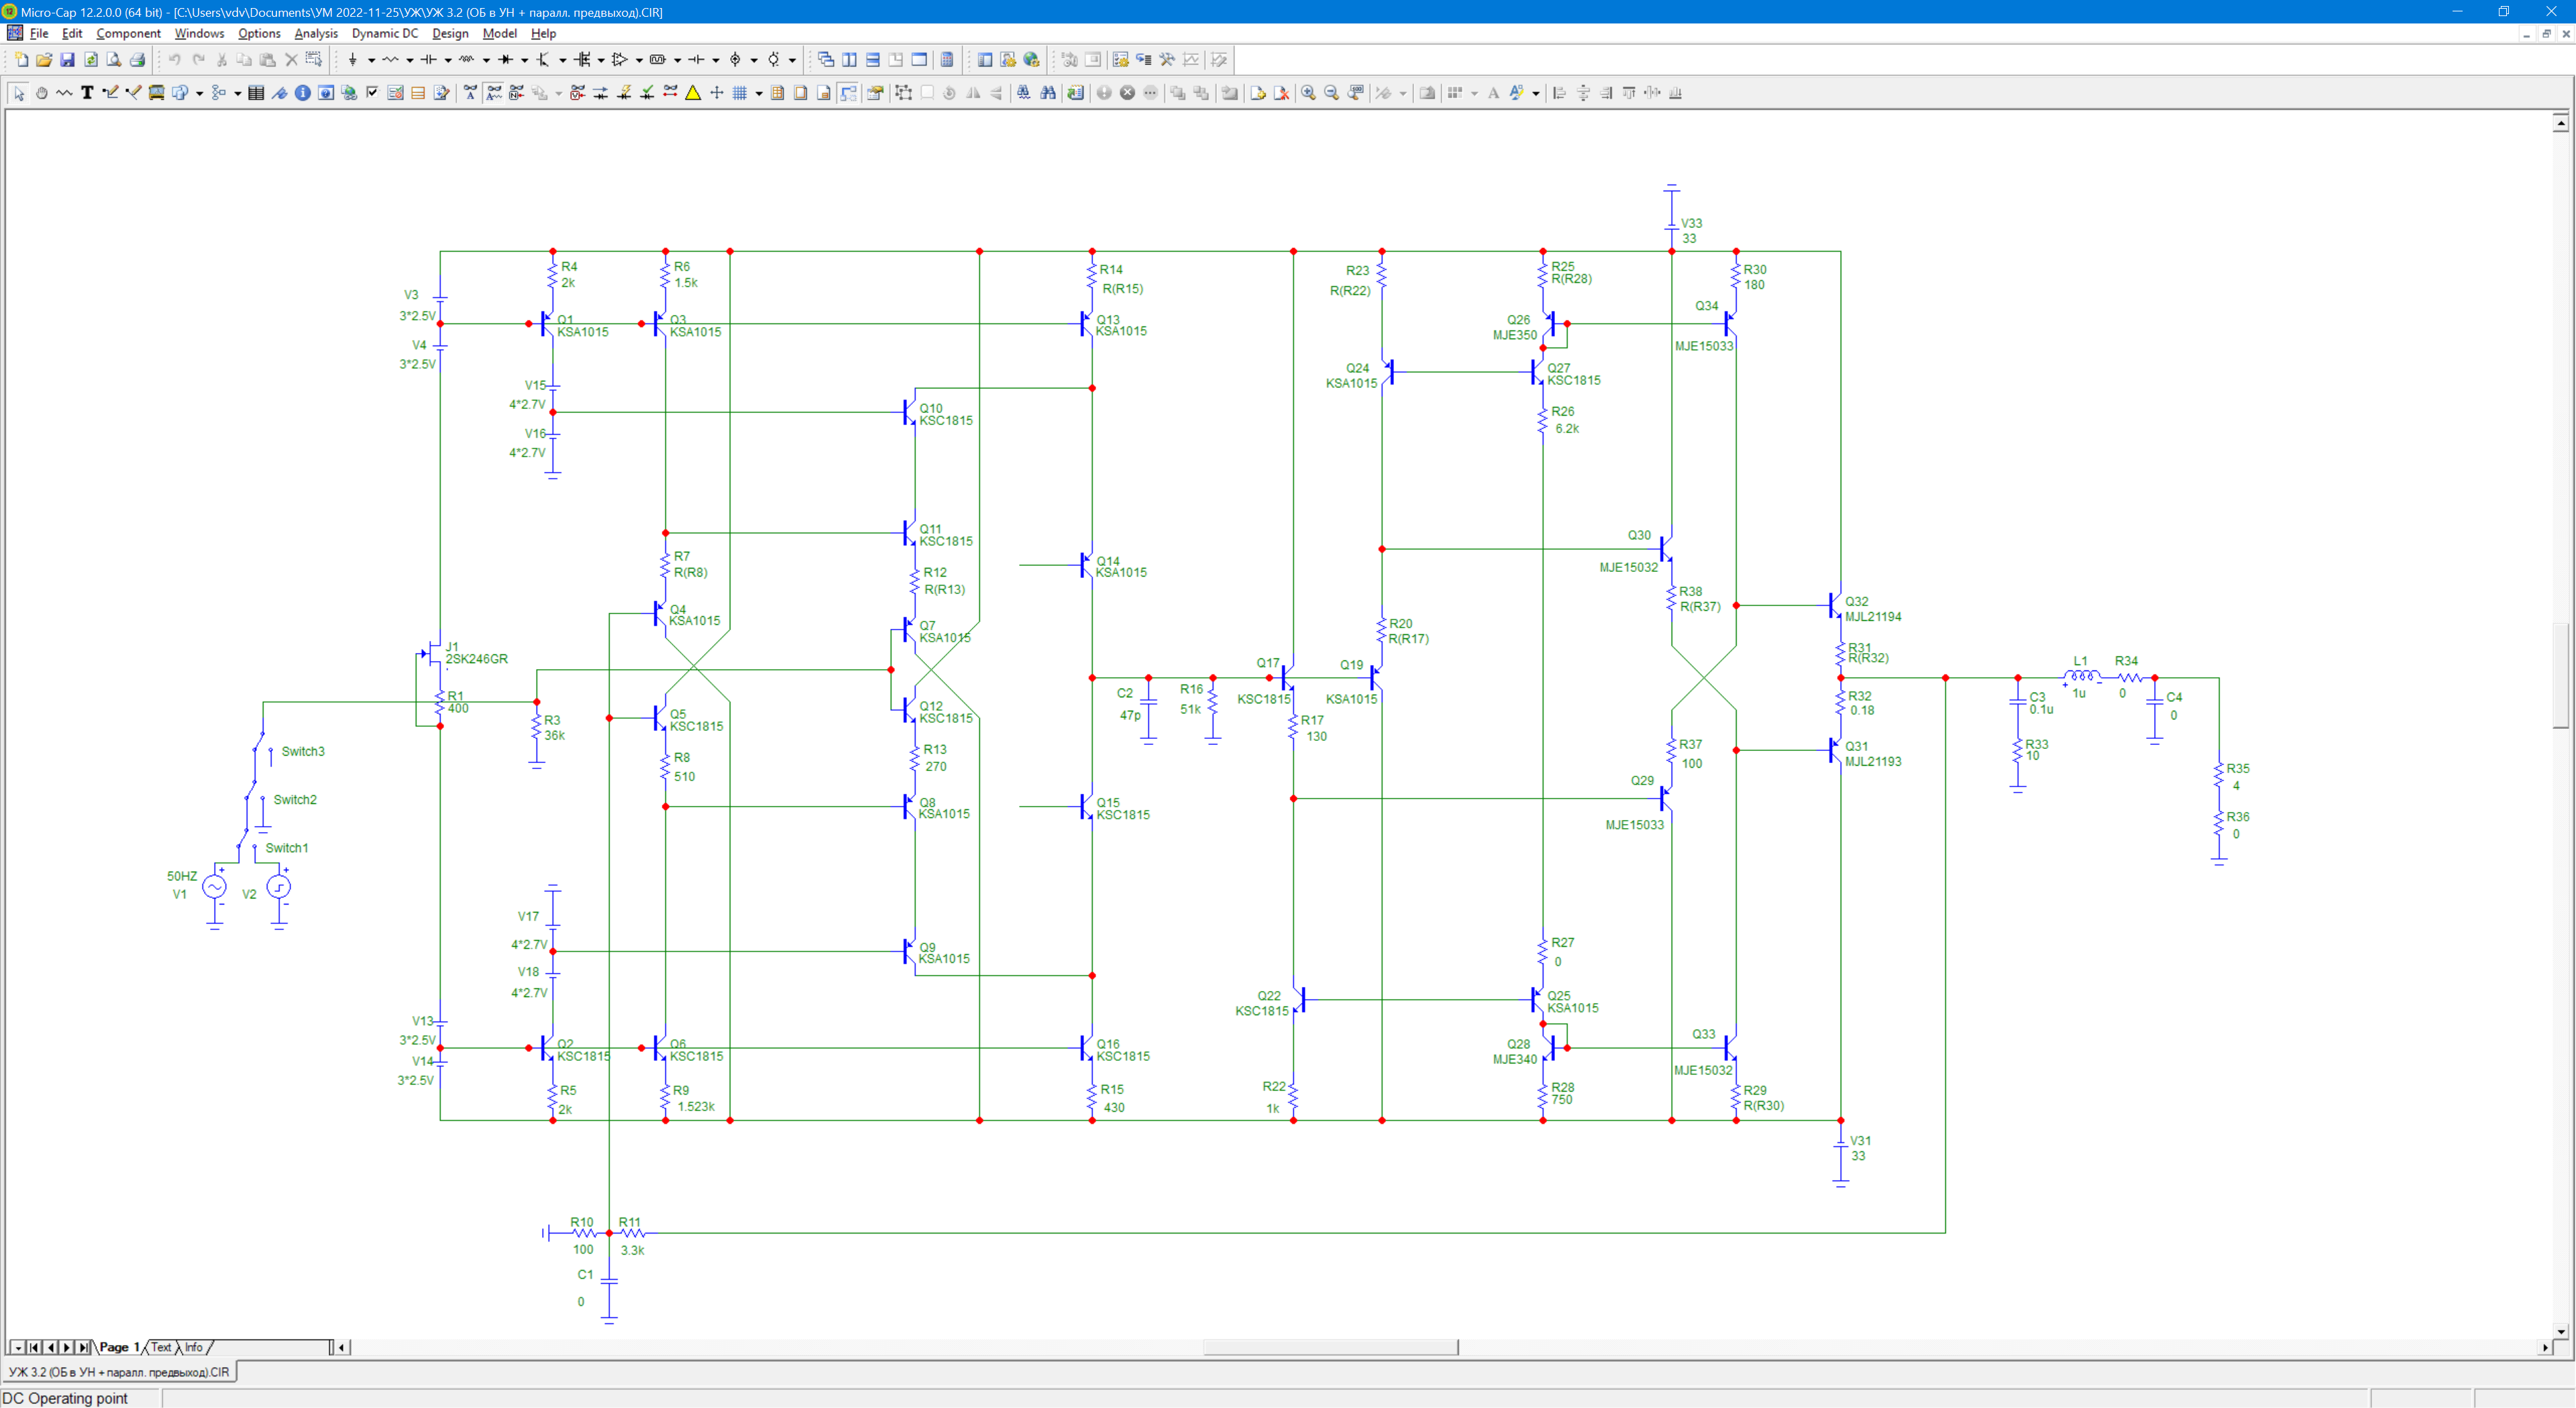The image size is (2576, 1408).
Task: Activate the hand pan tool
Action: click(42, 93)
